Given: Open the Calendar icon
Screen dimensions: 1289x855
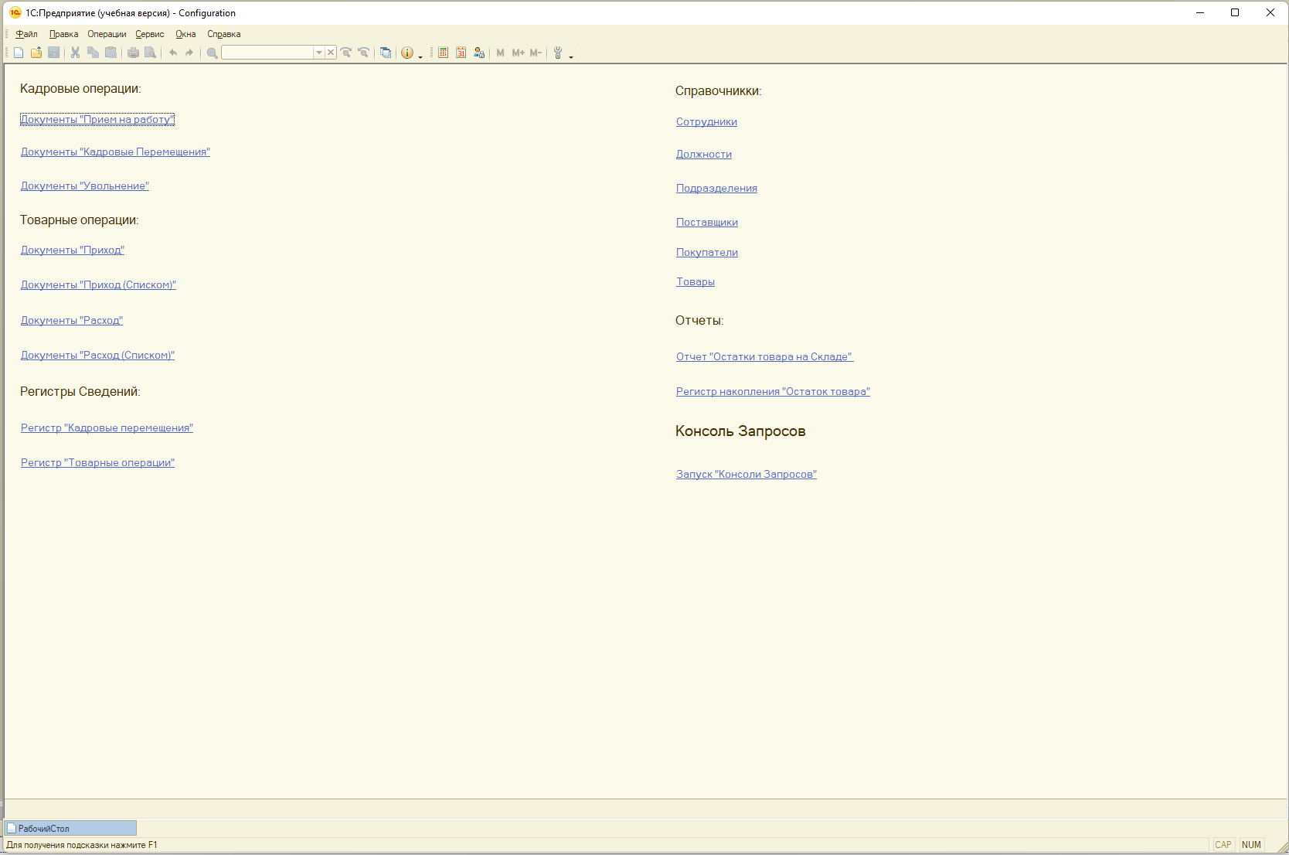Looking at the screenshot, I should [461, 53].
